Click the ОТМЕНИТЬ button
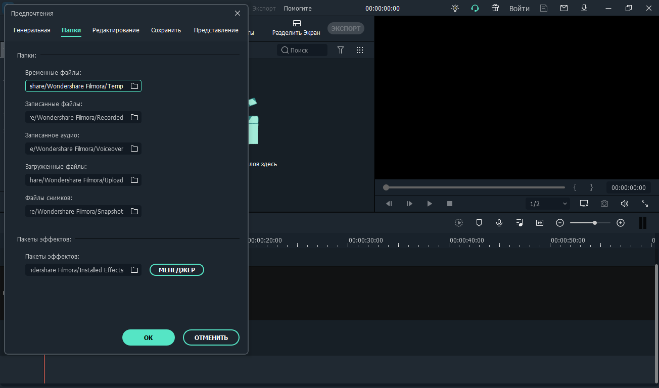659x388 pixels. coord(211,337)
